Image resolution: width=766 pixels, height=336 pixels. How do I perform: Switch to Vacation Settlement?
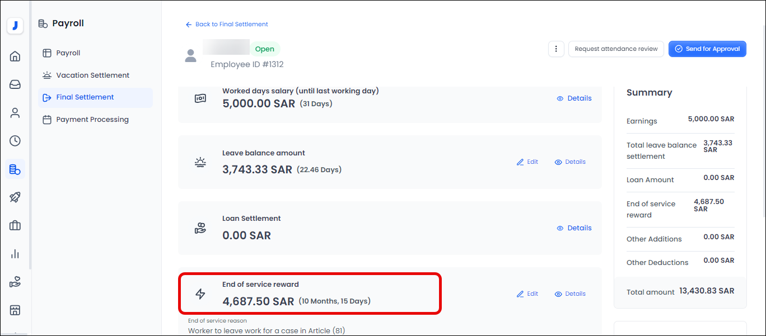91,75
